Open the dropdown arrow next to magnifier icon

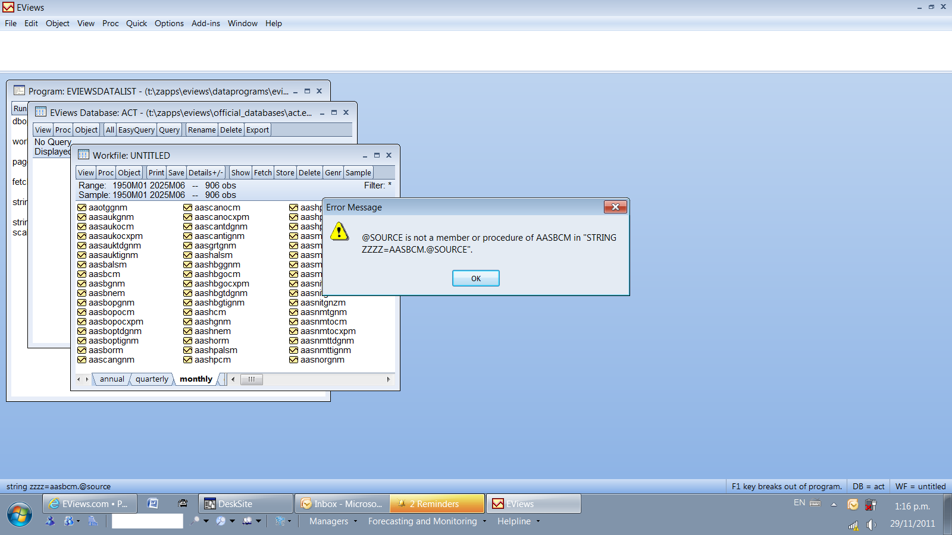pos(206,521)
